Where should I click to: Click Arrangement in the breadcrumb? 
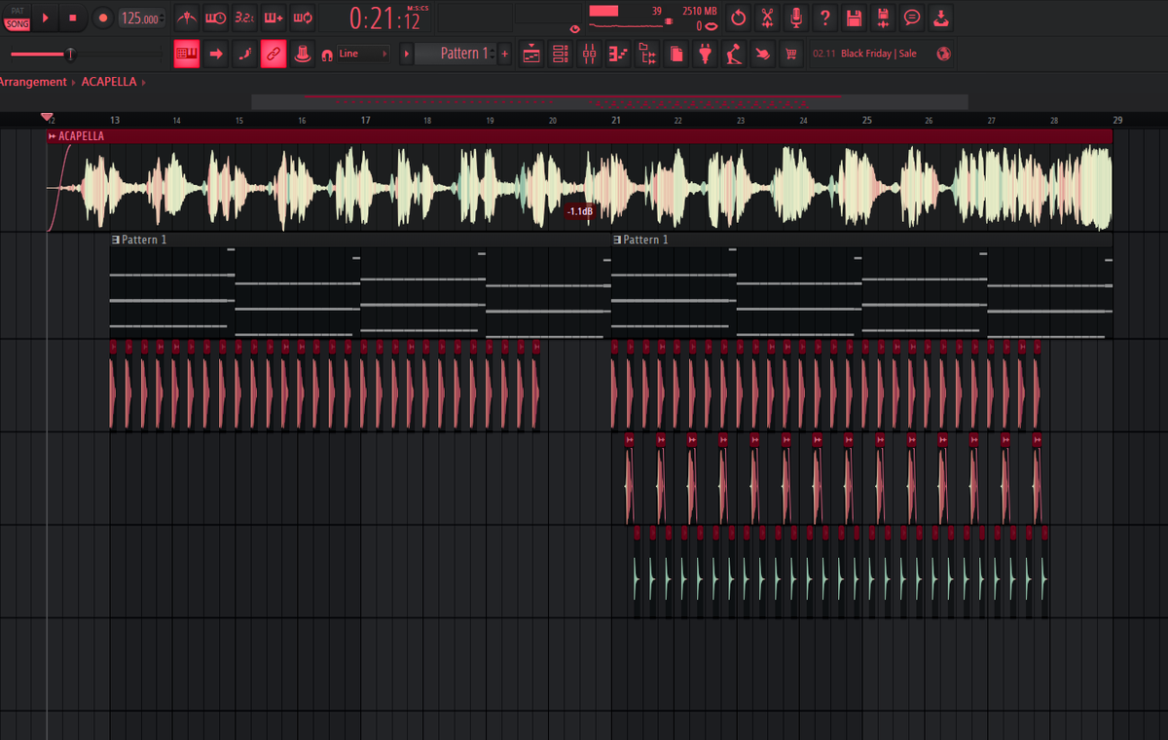pyautogui.click(x=33, y=82)
